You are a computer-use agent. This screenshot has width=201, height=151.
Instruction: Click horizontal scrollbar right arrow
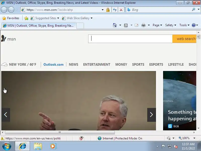click(x=194, y=132)
